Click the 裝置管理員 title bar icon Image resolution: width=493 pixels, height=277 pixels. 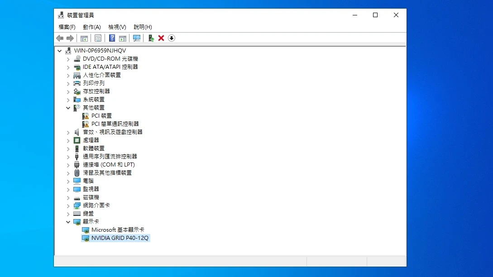pos(61,15)
